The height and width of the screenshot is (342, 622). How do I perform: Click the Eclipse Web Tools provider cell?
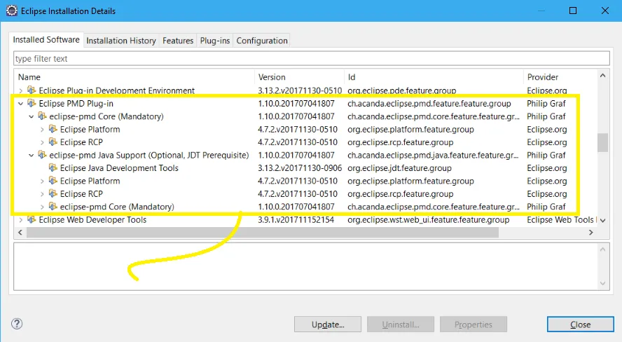coord(561,220)
